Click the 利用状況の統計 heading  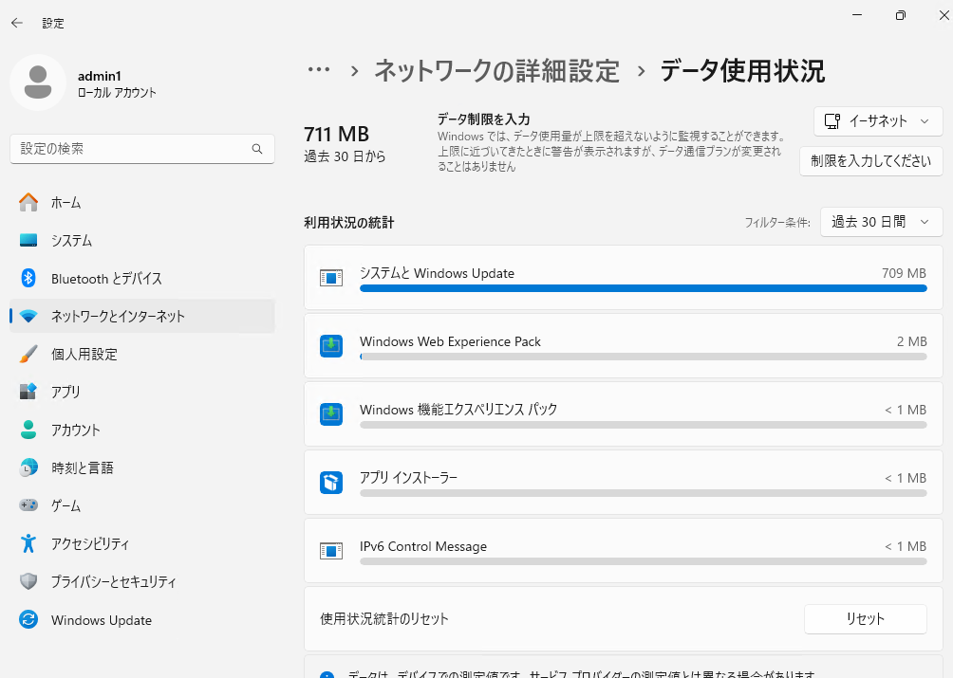(x=349, y=223)
